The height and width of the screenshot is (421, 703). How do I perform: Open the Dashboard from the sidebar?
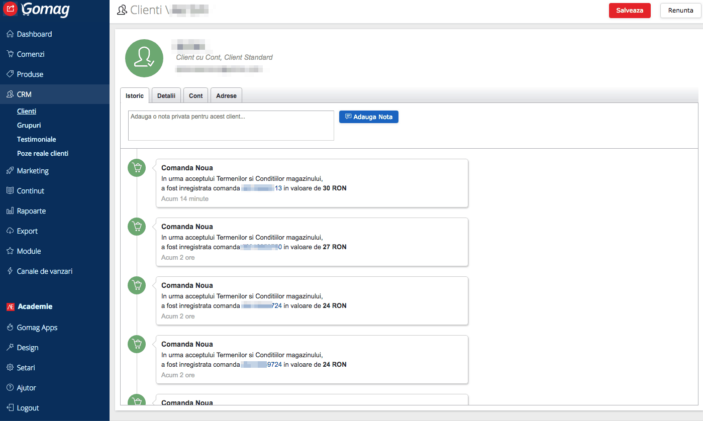coord(34,34)
